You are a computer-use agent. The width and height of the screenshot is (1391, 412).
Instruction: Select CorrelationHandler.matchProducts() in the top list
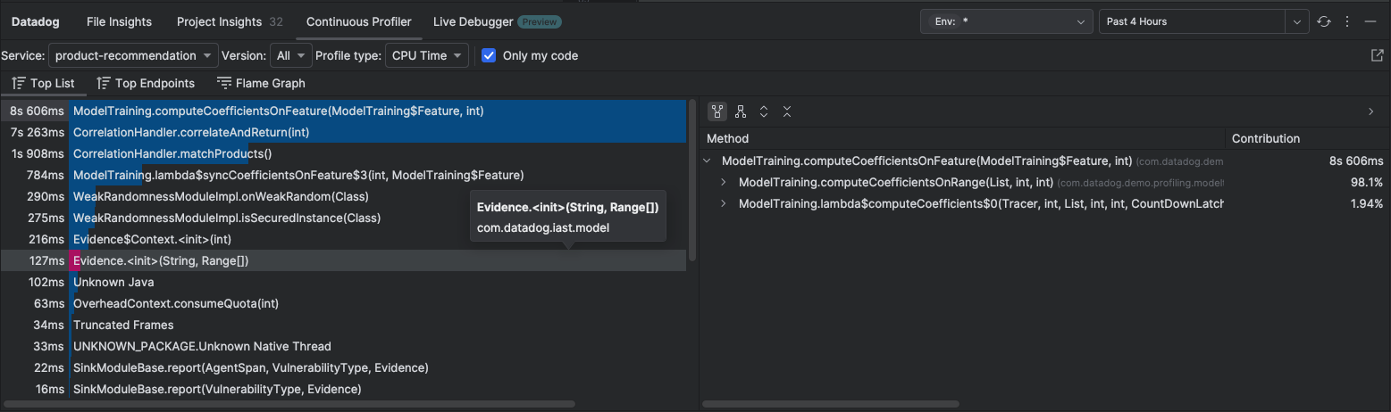[x=172, y=153]
